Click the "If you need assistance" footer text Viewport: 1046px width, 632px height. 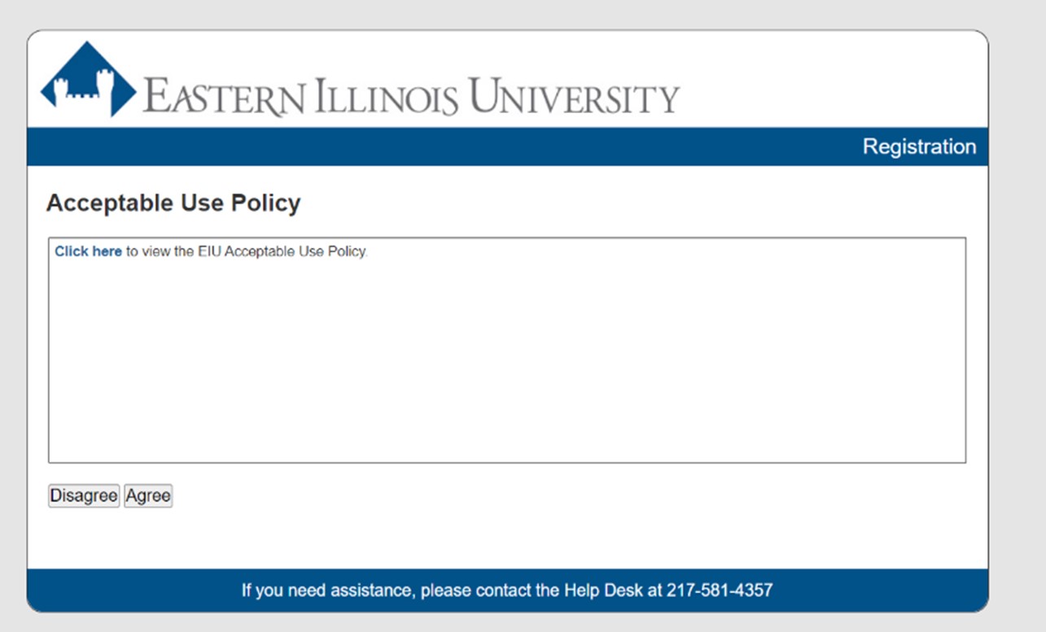(329, 591)
